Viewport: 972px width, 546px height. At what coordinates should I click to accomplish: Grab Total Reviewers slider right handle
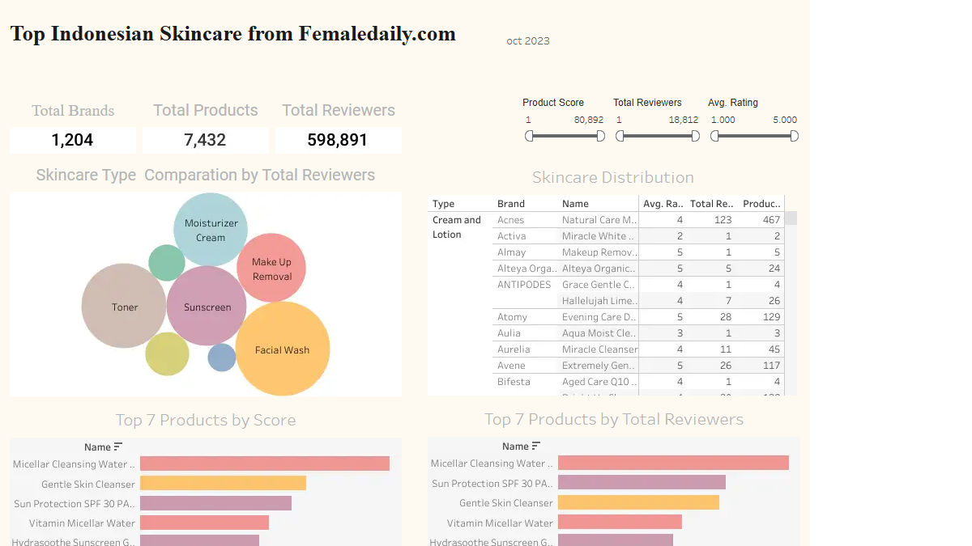point(696,136)
